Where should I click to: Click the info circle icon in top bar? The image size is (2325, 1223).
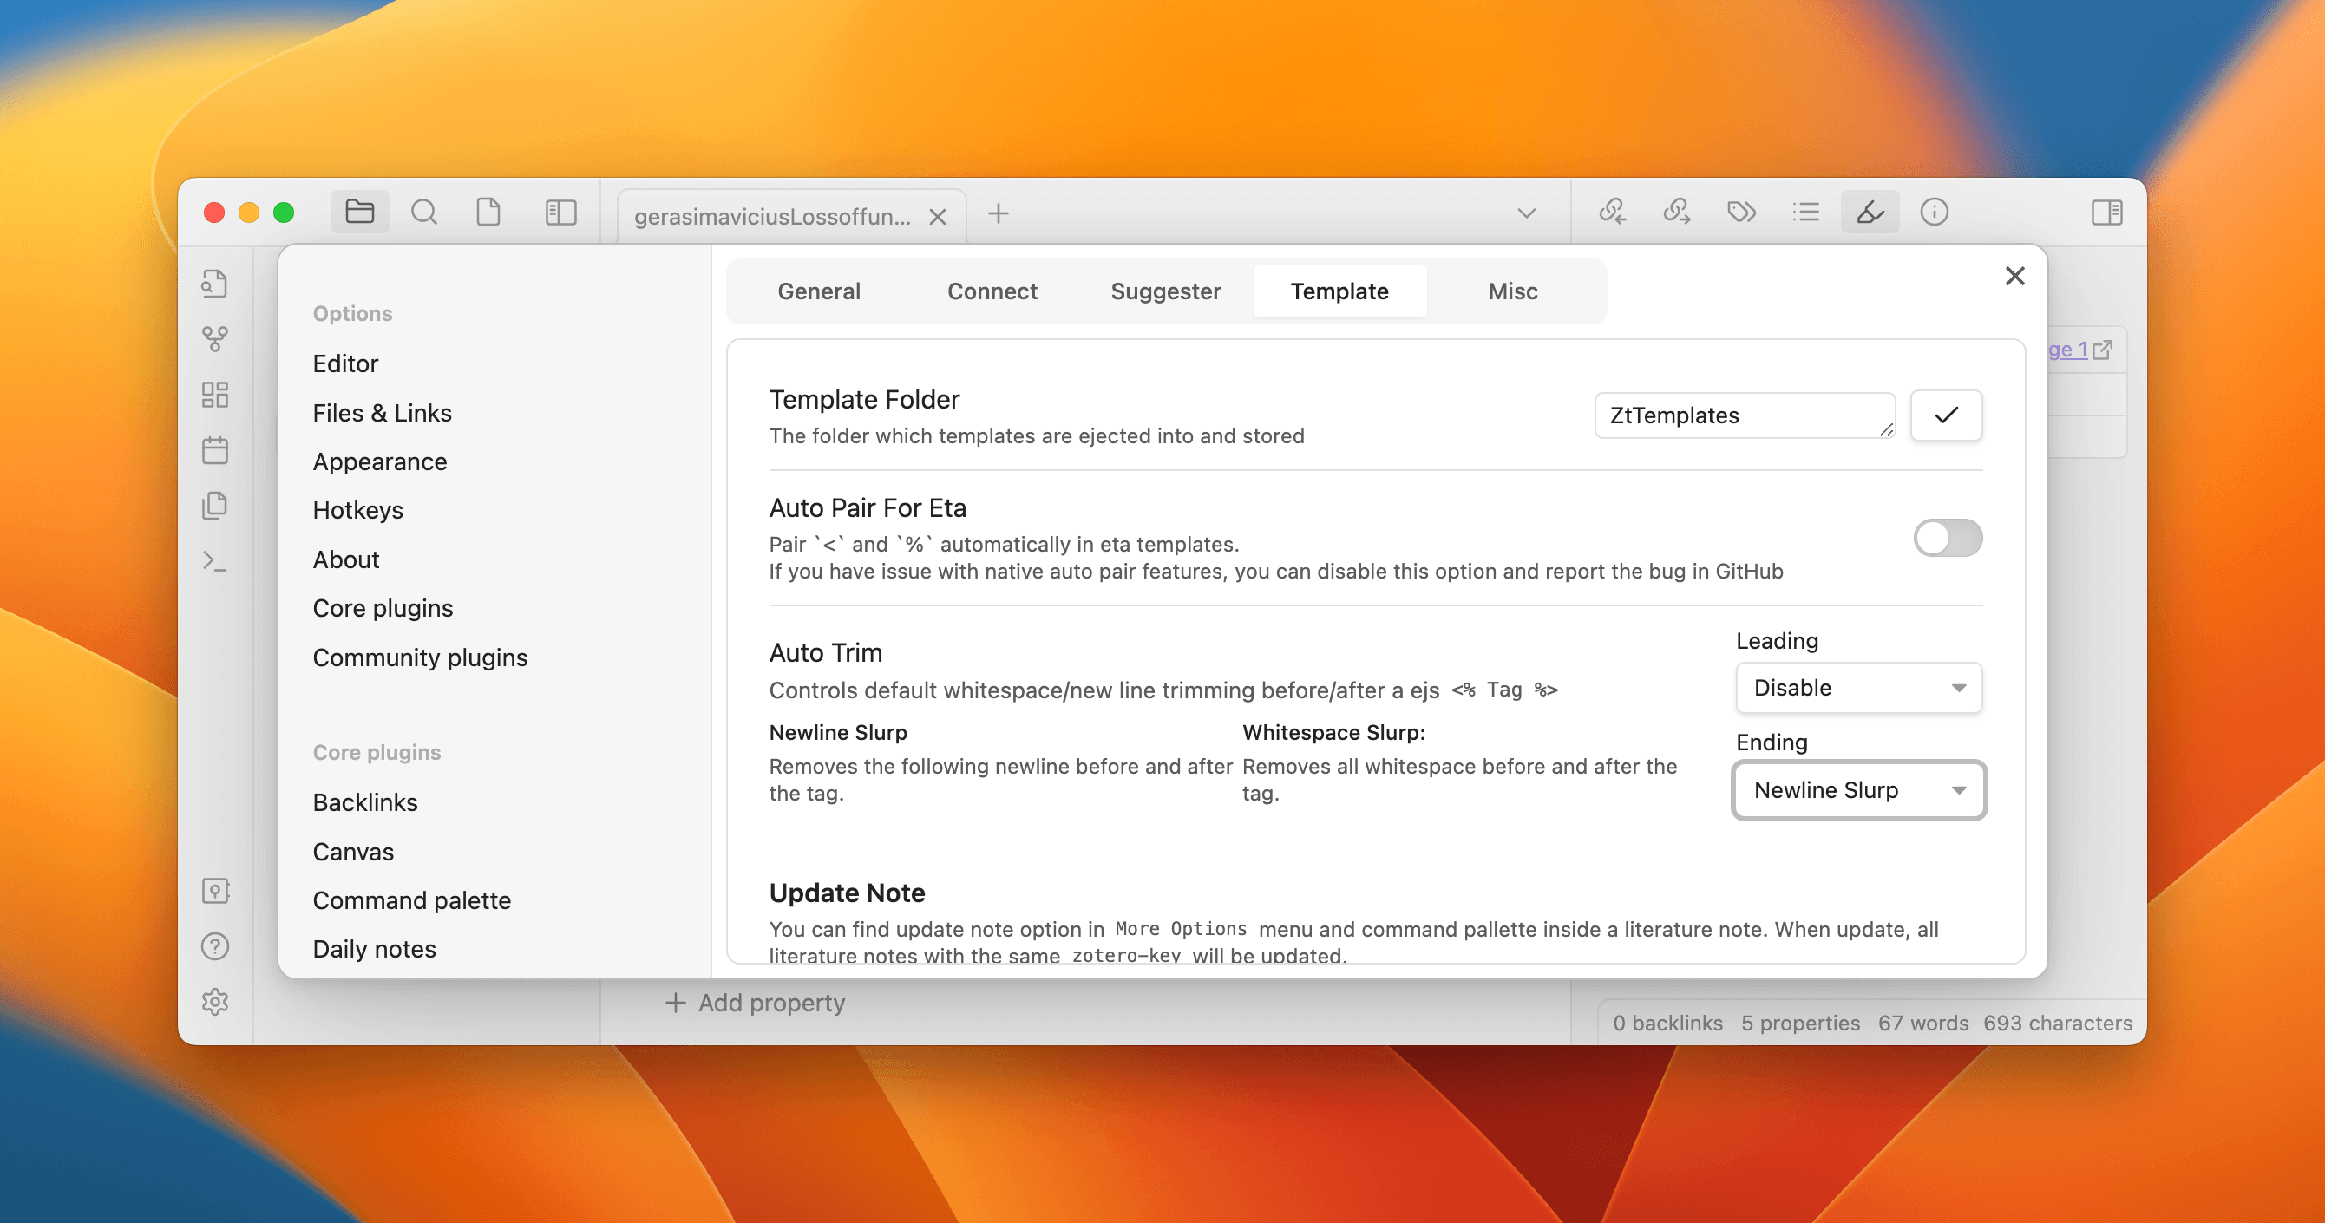pyautogui.click(x=1936, y=213)
